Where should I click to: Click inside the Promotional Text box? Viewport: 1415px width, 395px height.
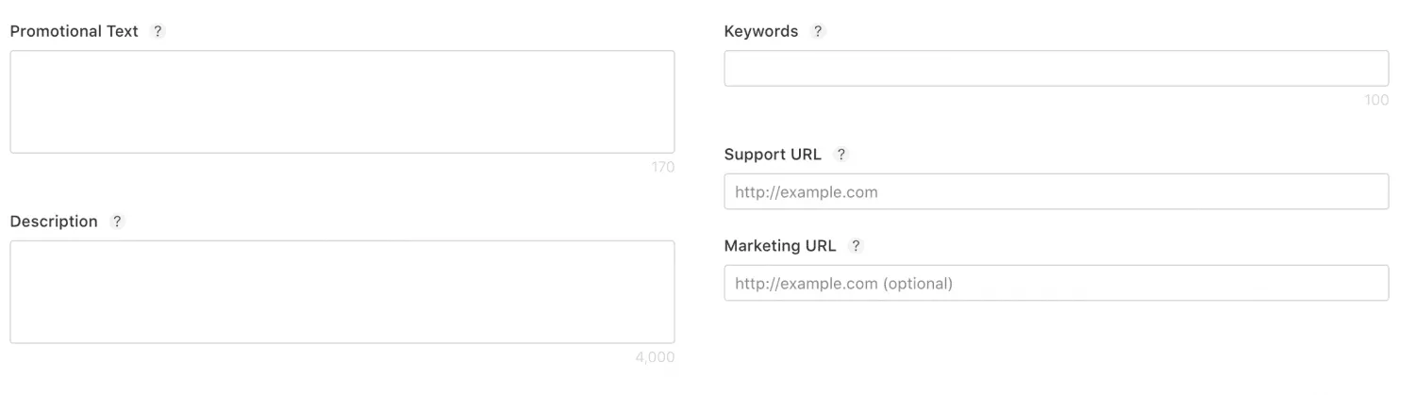click(341, 102)
